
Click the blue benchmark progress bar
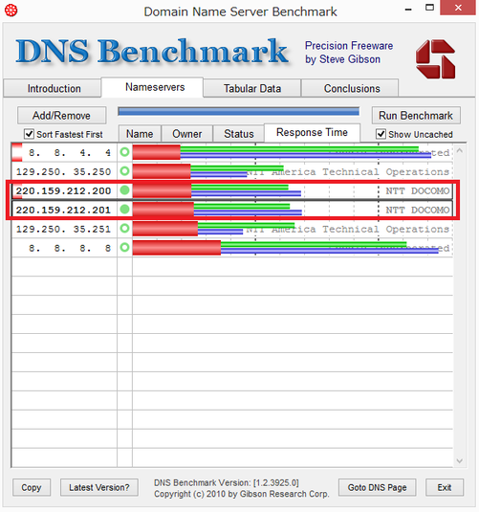coord(238,111)
